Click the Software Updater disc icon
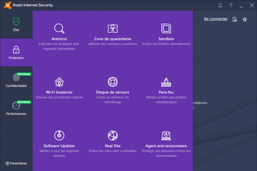Image resolution: width=257 pixels, height=171 pixels. [59, 135]
